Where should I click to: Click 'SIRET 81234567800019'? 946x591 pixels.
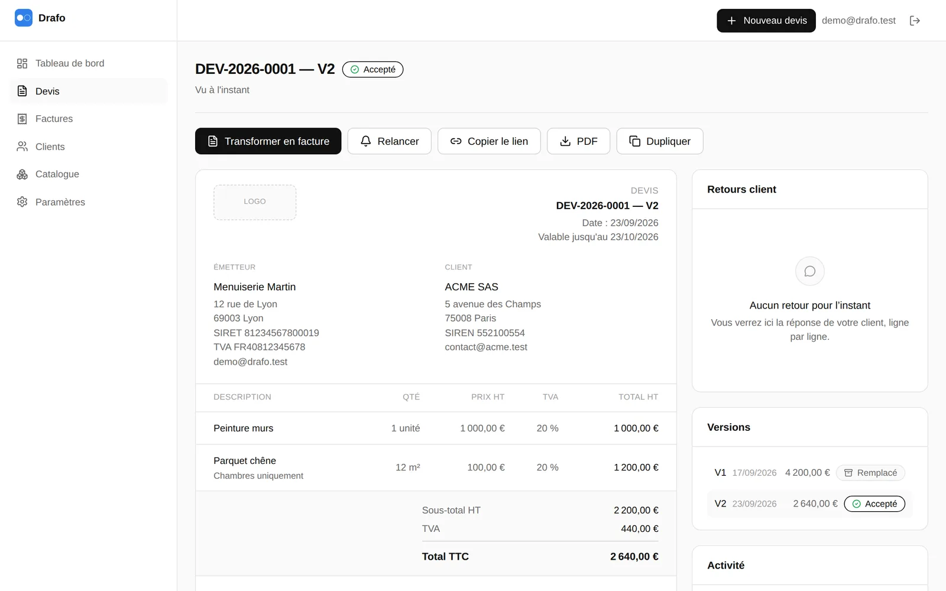click(266, 333)
